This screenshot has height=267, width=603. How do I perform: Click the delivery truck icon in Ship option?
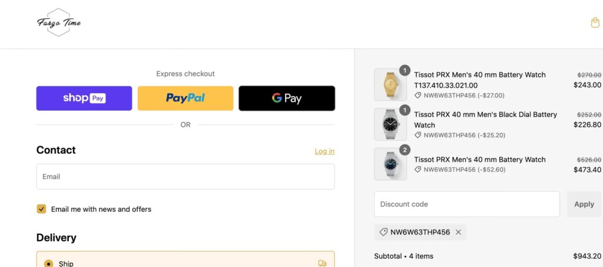click(x=322, y=263)
